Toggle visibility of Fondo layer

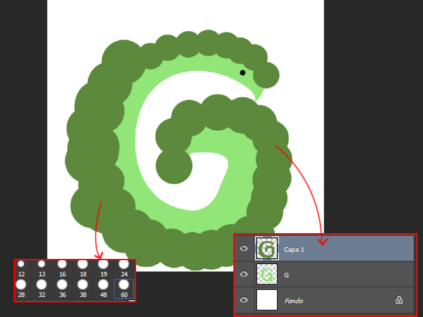(244, 300)
